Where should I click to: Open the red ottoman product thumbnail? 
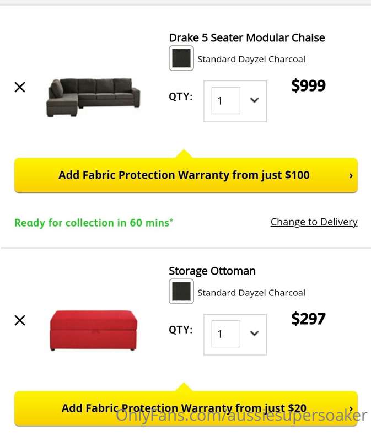pyautogui.click(x=93, y=330)
